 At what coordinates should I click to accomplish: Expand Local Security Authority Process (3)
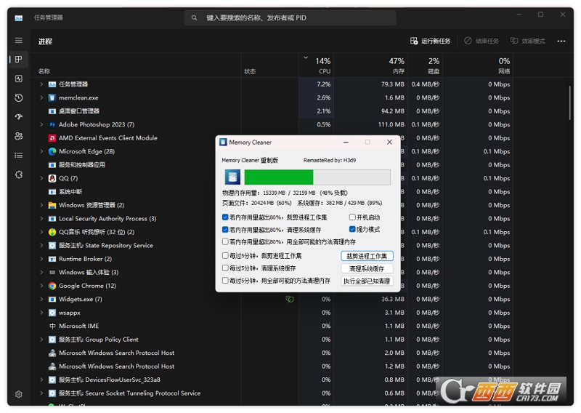click(41, 219)
